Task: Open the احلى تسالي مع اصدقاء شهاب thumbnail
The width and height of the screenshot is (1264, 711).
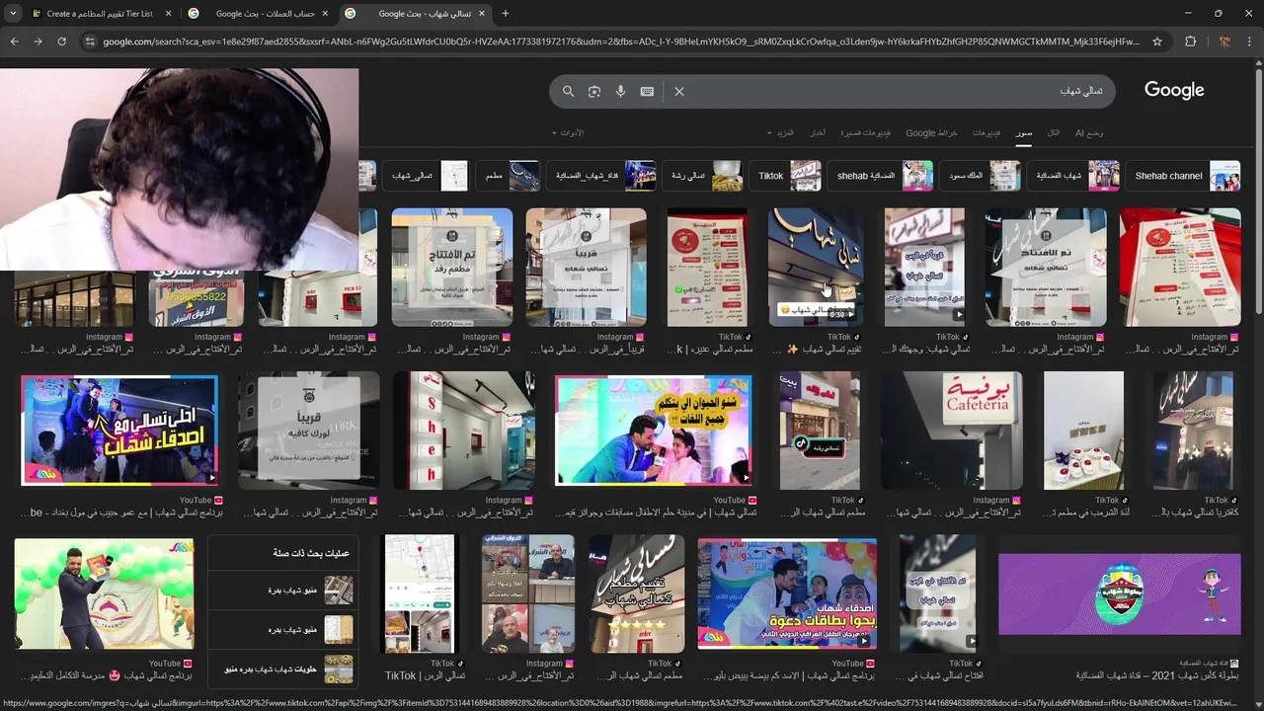Action: [119, 430]
